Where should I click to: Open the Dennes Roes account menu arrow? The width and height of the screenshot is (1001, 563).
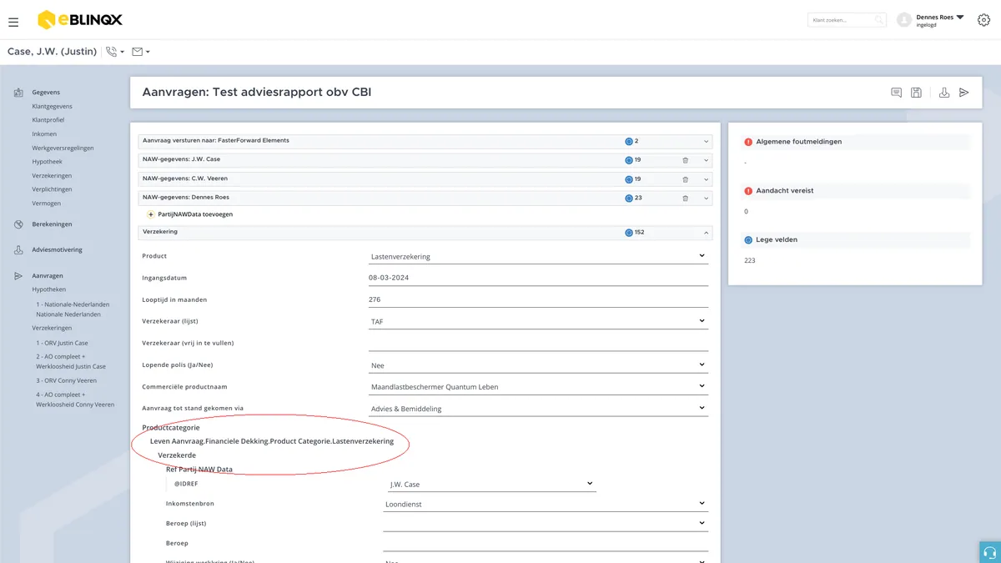[x=960, y=17]
